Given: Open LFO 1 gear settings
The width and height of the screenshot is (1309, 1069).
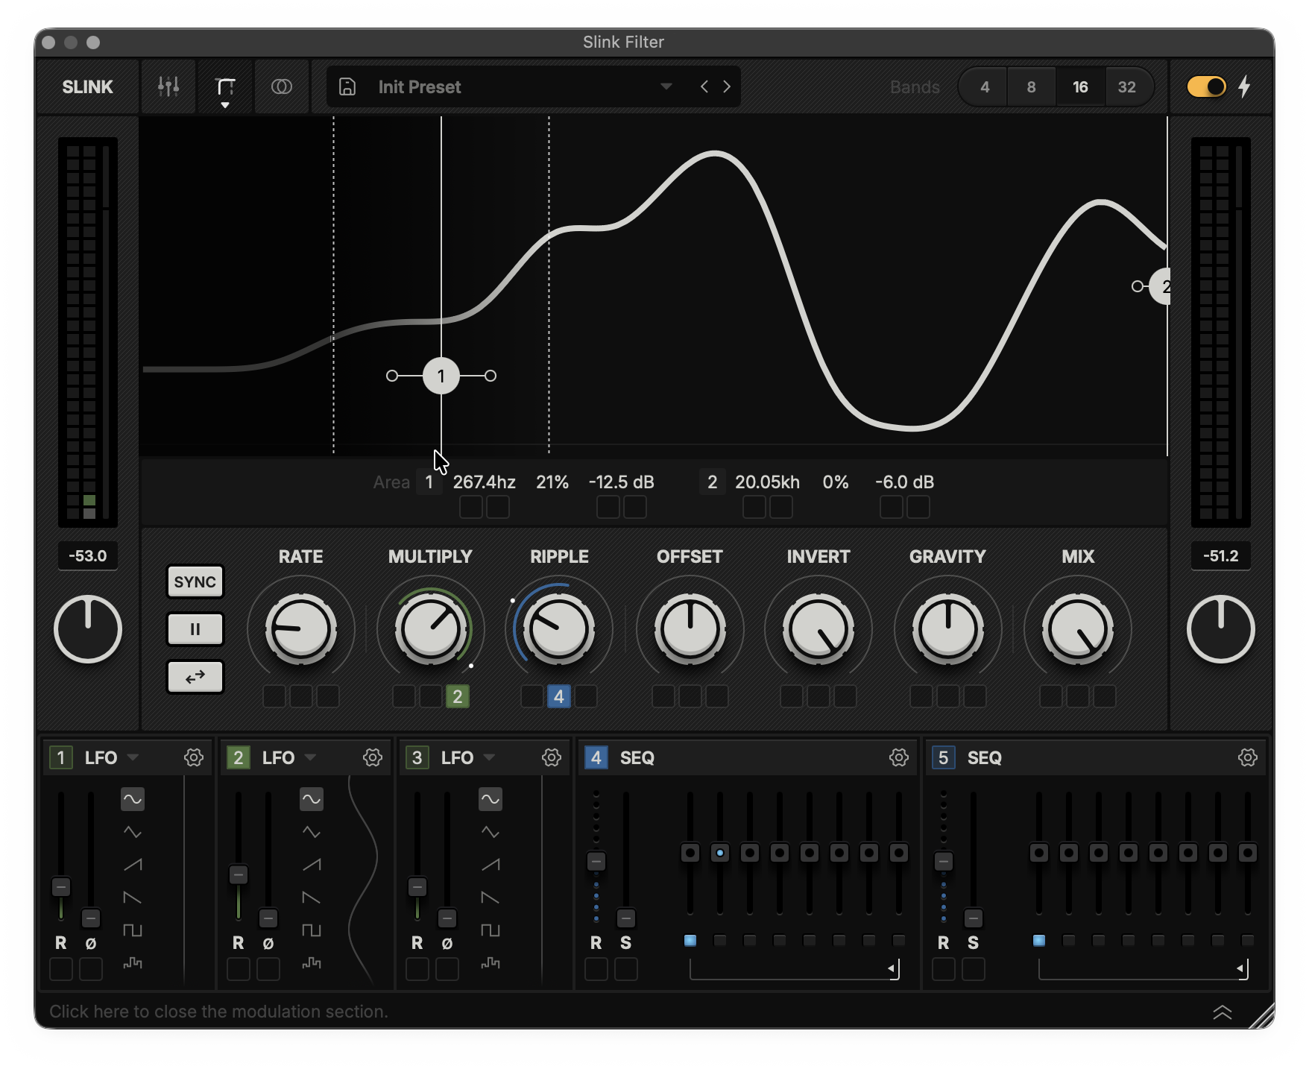Looking at the screenshot, I should (x=194, y=757).
